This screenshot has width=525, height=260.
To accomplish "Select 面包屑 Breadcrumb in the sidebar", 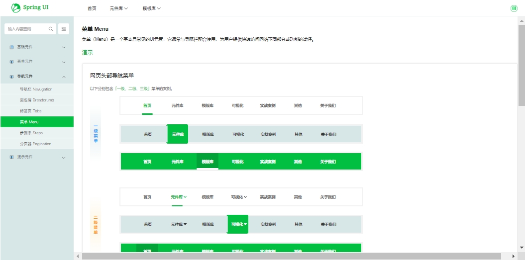I will click(x=37, y=100).
